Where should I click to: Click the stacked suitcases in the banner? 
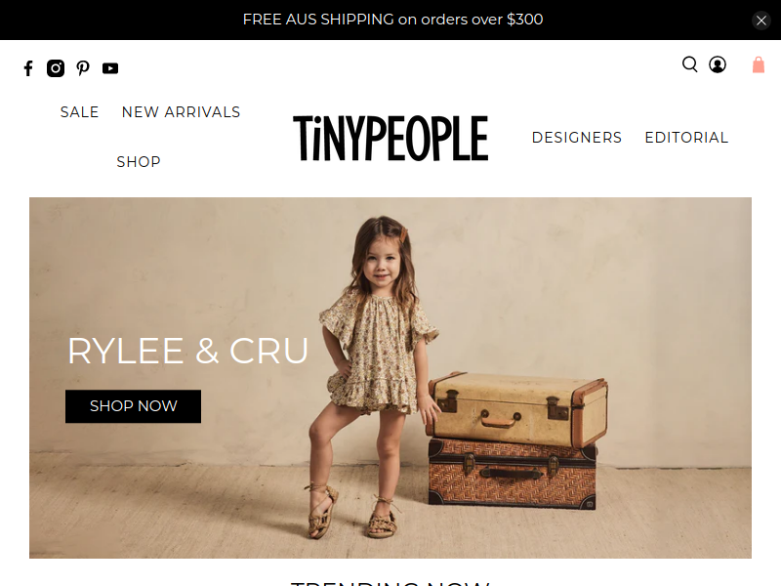click(516, 440)
